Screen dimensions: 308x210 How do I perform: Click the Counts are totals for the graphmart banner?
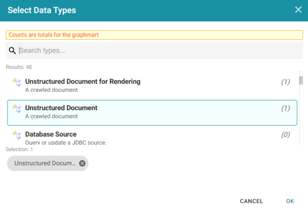pos(154,35)
